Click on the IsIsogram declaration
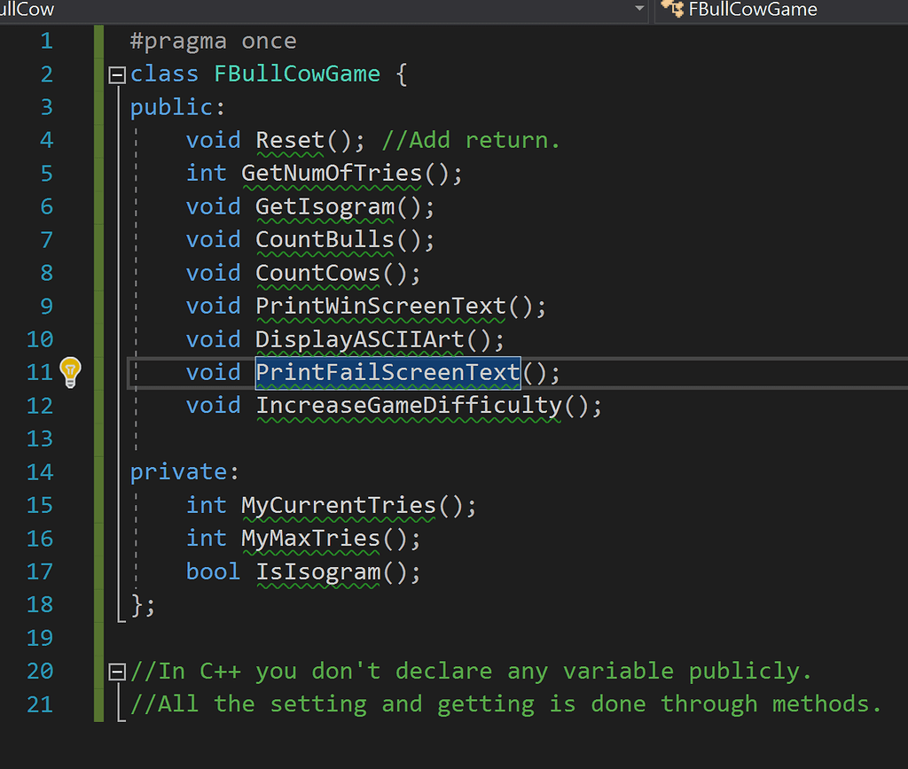This screenshot has height=769, width=908. [x=317, y=571]
